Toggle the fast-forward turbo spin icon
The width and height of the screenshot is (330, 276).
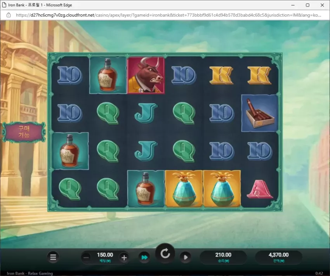click(144, 257)
